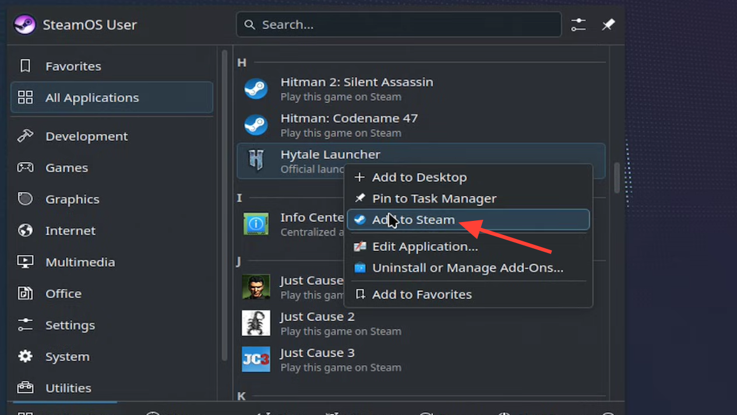Open the Games category
Image resolution: width=737 pixels, height=415 pixels.
(112, 167)
